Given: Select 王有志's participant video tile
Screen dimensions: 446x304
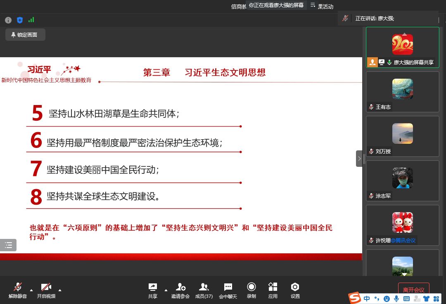Looking at the screenshot, I should click(403, 92).
